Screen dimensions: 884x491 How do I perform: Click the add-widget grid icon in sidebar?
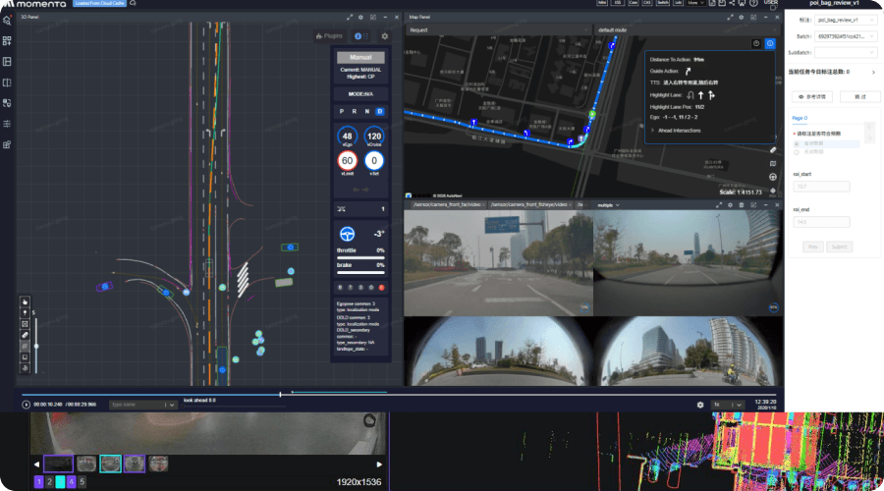click(x=7, y=41)
